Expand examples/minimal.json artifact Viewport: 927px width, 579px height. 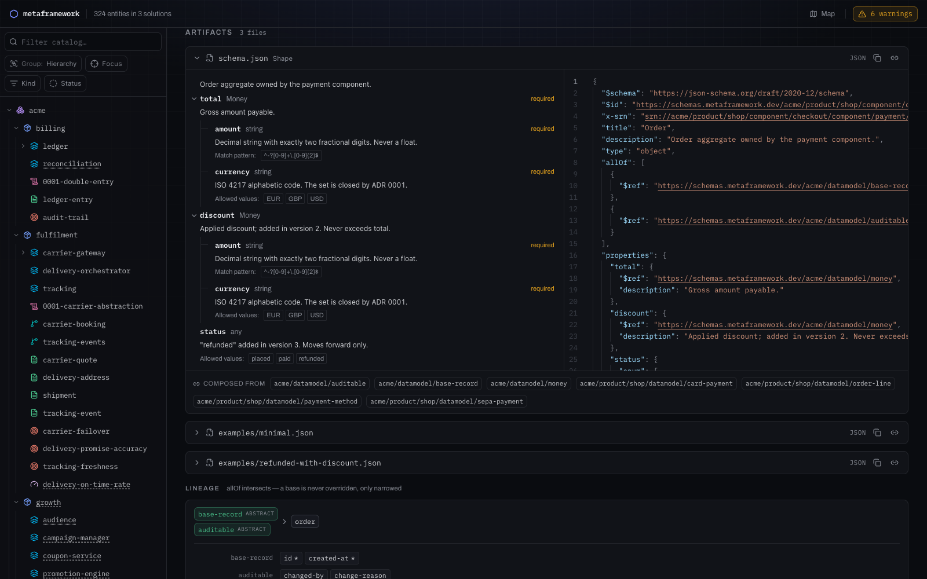tap(197, 433)
